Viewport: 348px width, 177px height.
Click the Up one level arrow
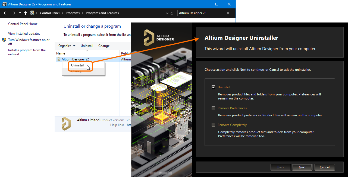pos(26,13)
